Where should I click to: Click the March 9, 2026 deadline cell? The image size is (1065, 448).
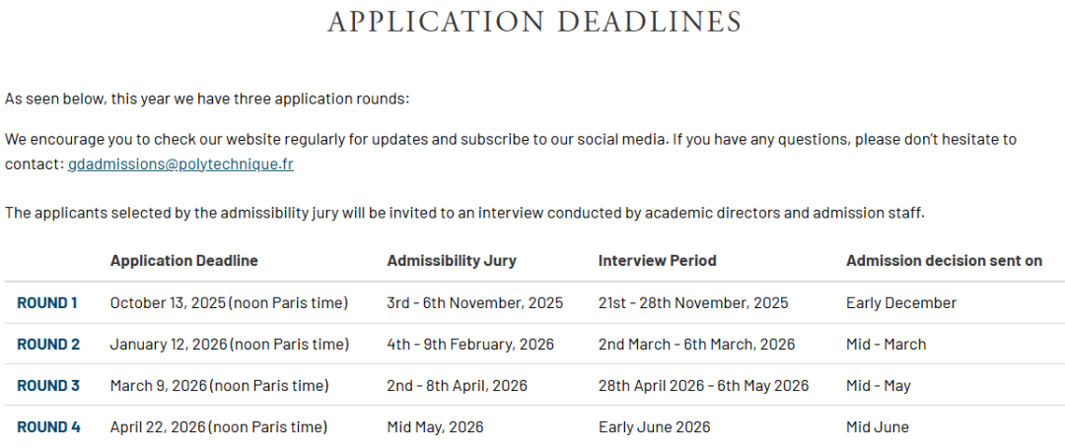220,386
